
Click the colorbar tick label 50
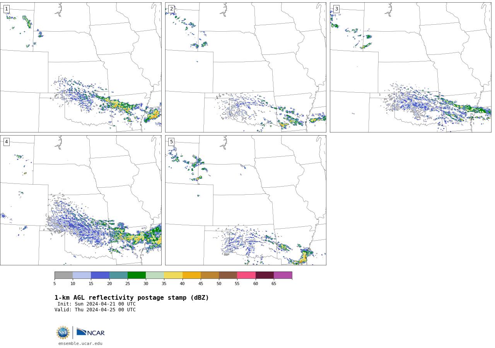point(219,284)
